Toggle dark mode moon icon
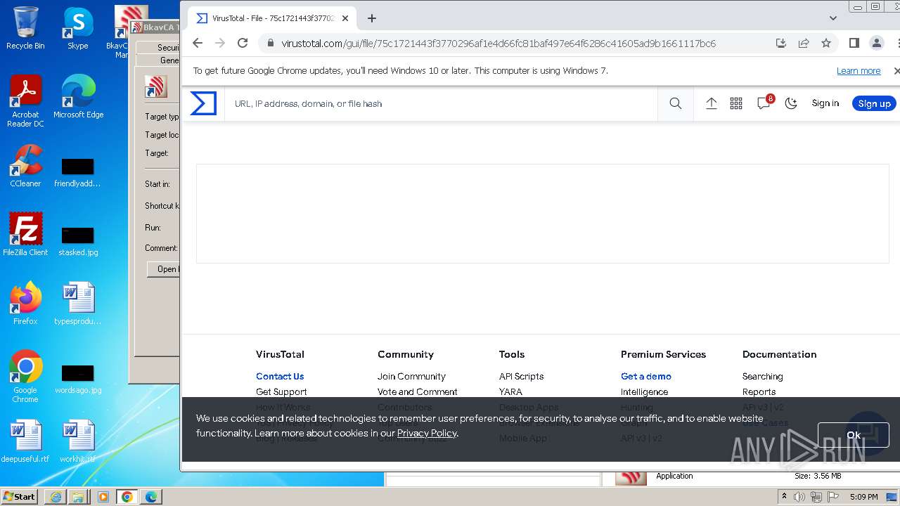Viewport: 900px width, 506px height. (x=791, y=103)
